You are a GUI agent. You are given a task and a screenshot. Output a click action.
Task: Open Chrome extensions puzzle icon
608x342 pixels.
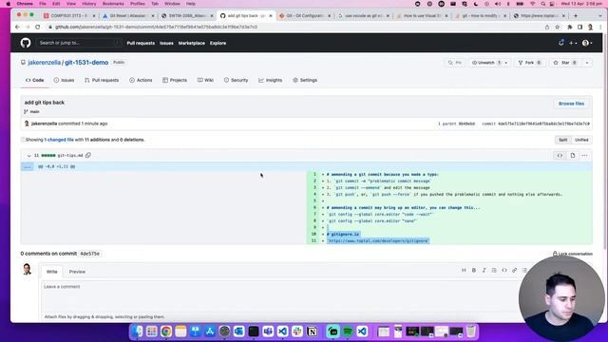click(x=570, y=28)
